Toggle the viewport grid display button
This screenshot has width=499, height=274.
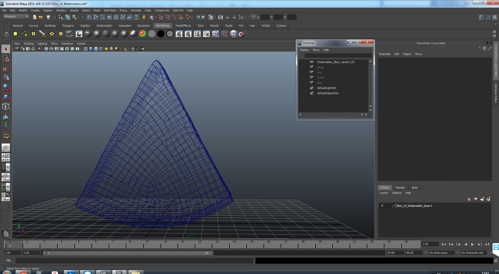46,49
